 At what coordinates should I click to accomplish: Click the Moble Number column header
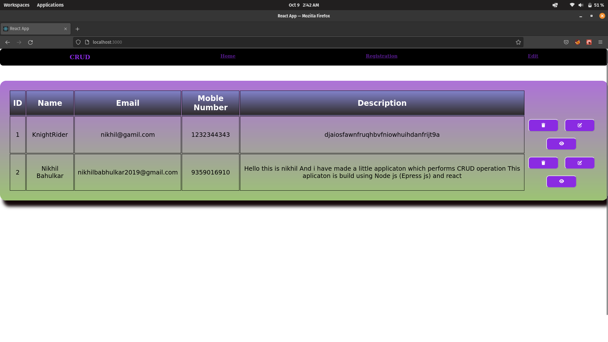[x=211, y=103]
